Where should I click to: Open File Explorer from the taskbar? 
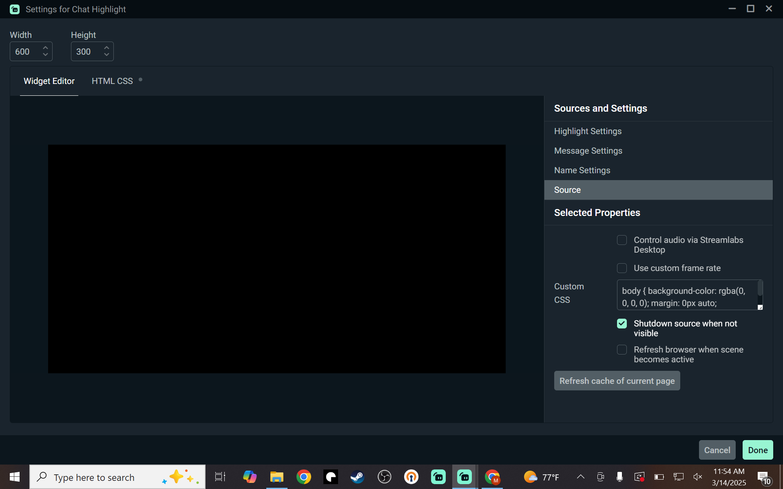coord(276,477)
